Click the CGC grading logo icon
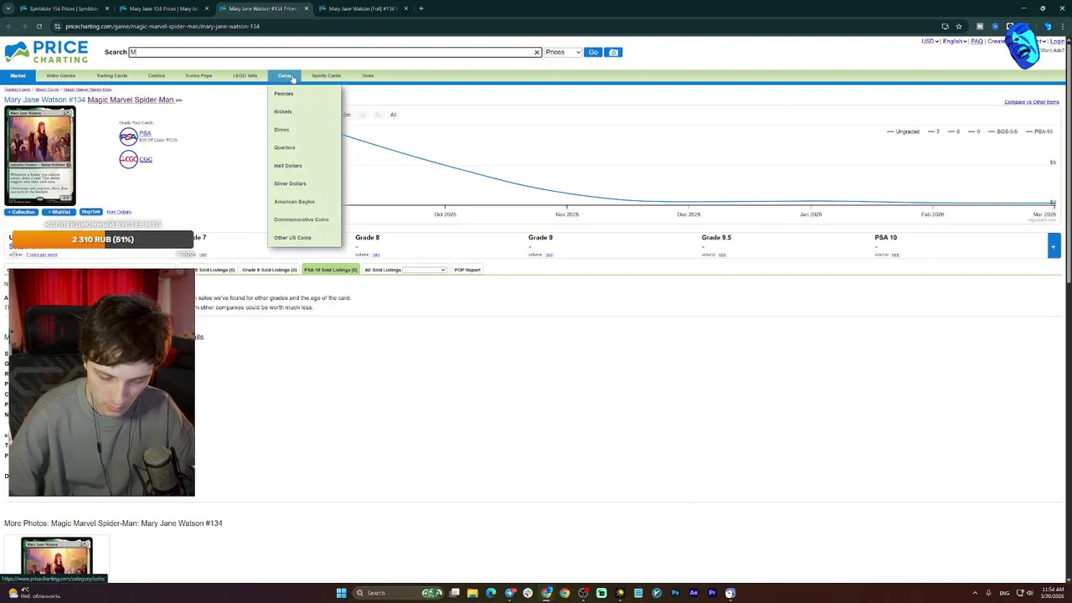The height and width of the screenshot is (603, 1072). pyautogui.click(x=128, y=159)
